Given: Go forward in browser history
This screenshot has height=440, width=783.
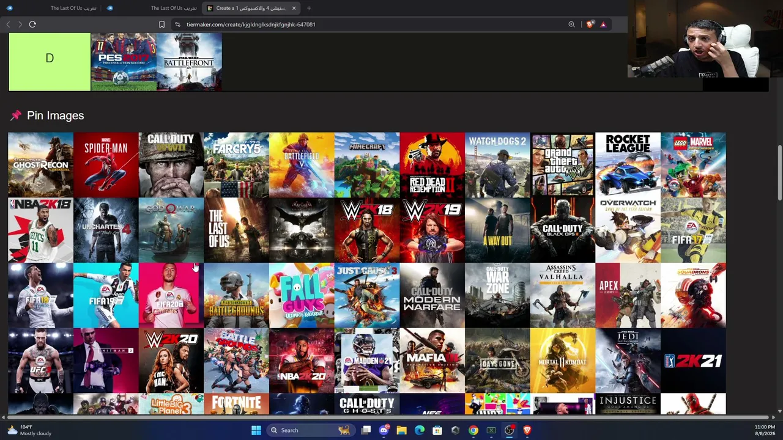Looking at the screenshot, I should click(x=20, y=24).
